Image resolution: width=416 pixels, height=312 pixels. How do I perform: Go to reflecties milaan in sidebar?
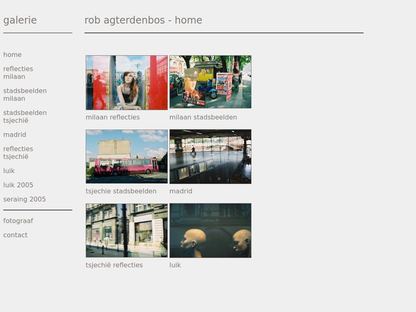18,73
